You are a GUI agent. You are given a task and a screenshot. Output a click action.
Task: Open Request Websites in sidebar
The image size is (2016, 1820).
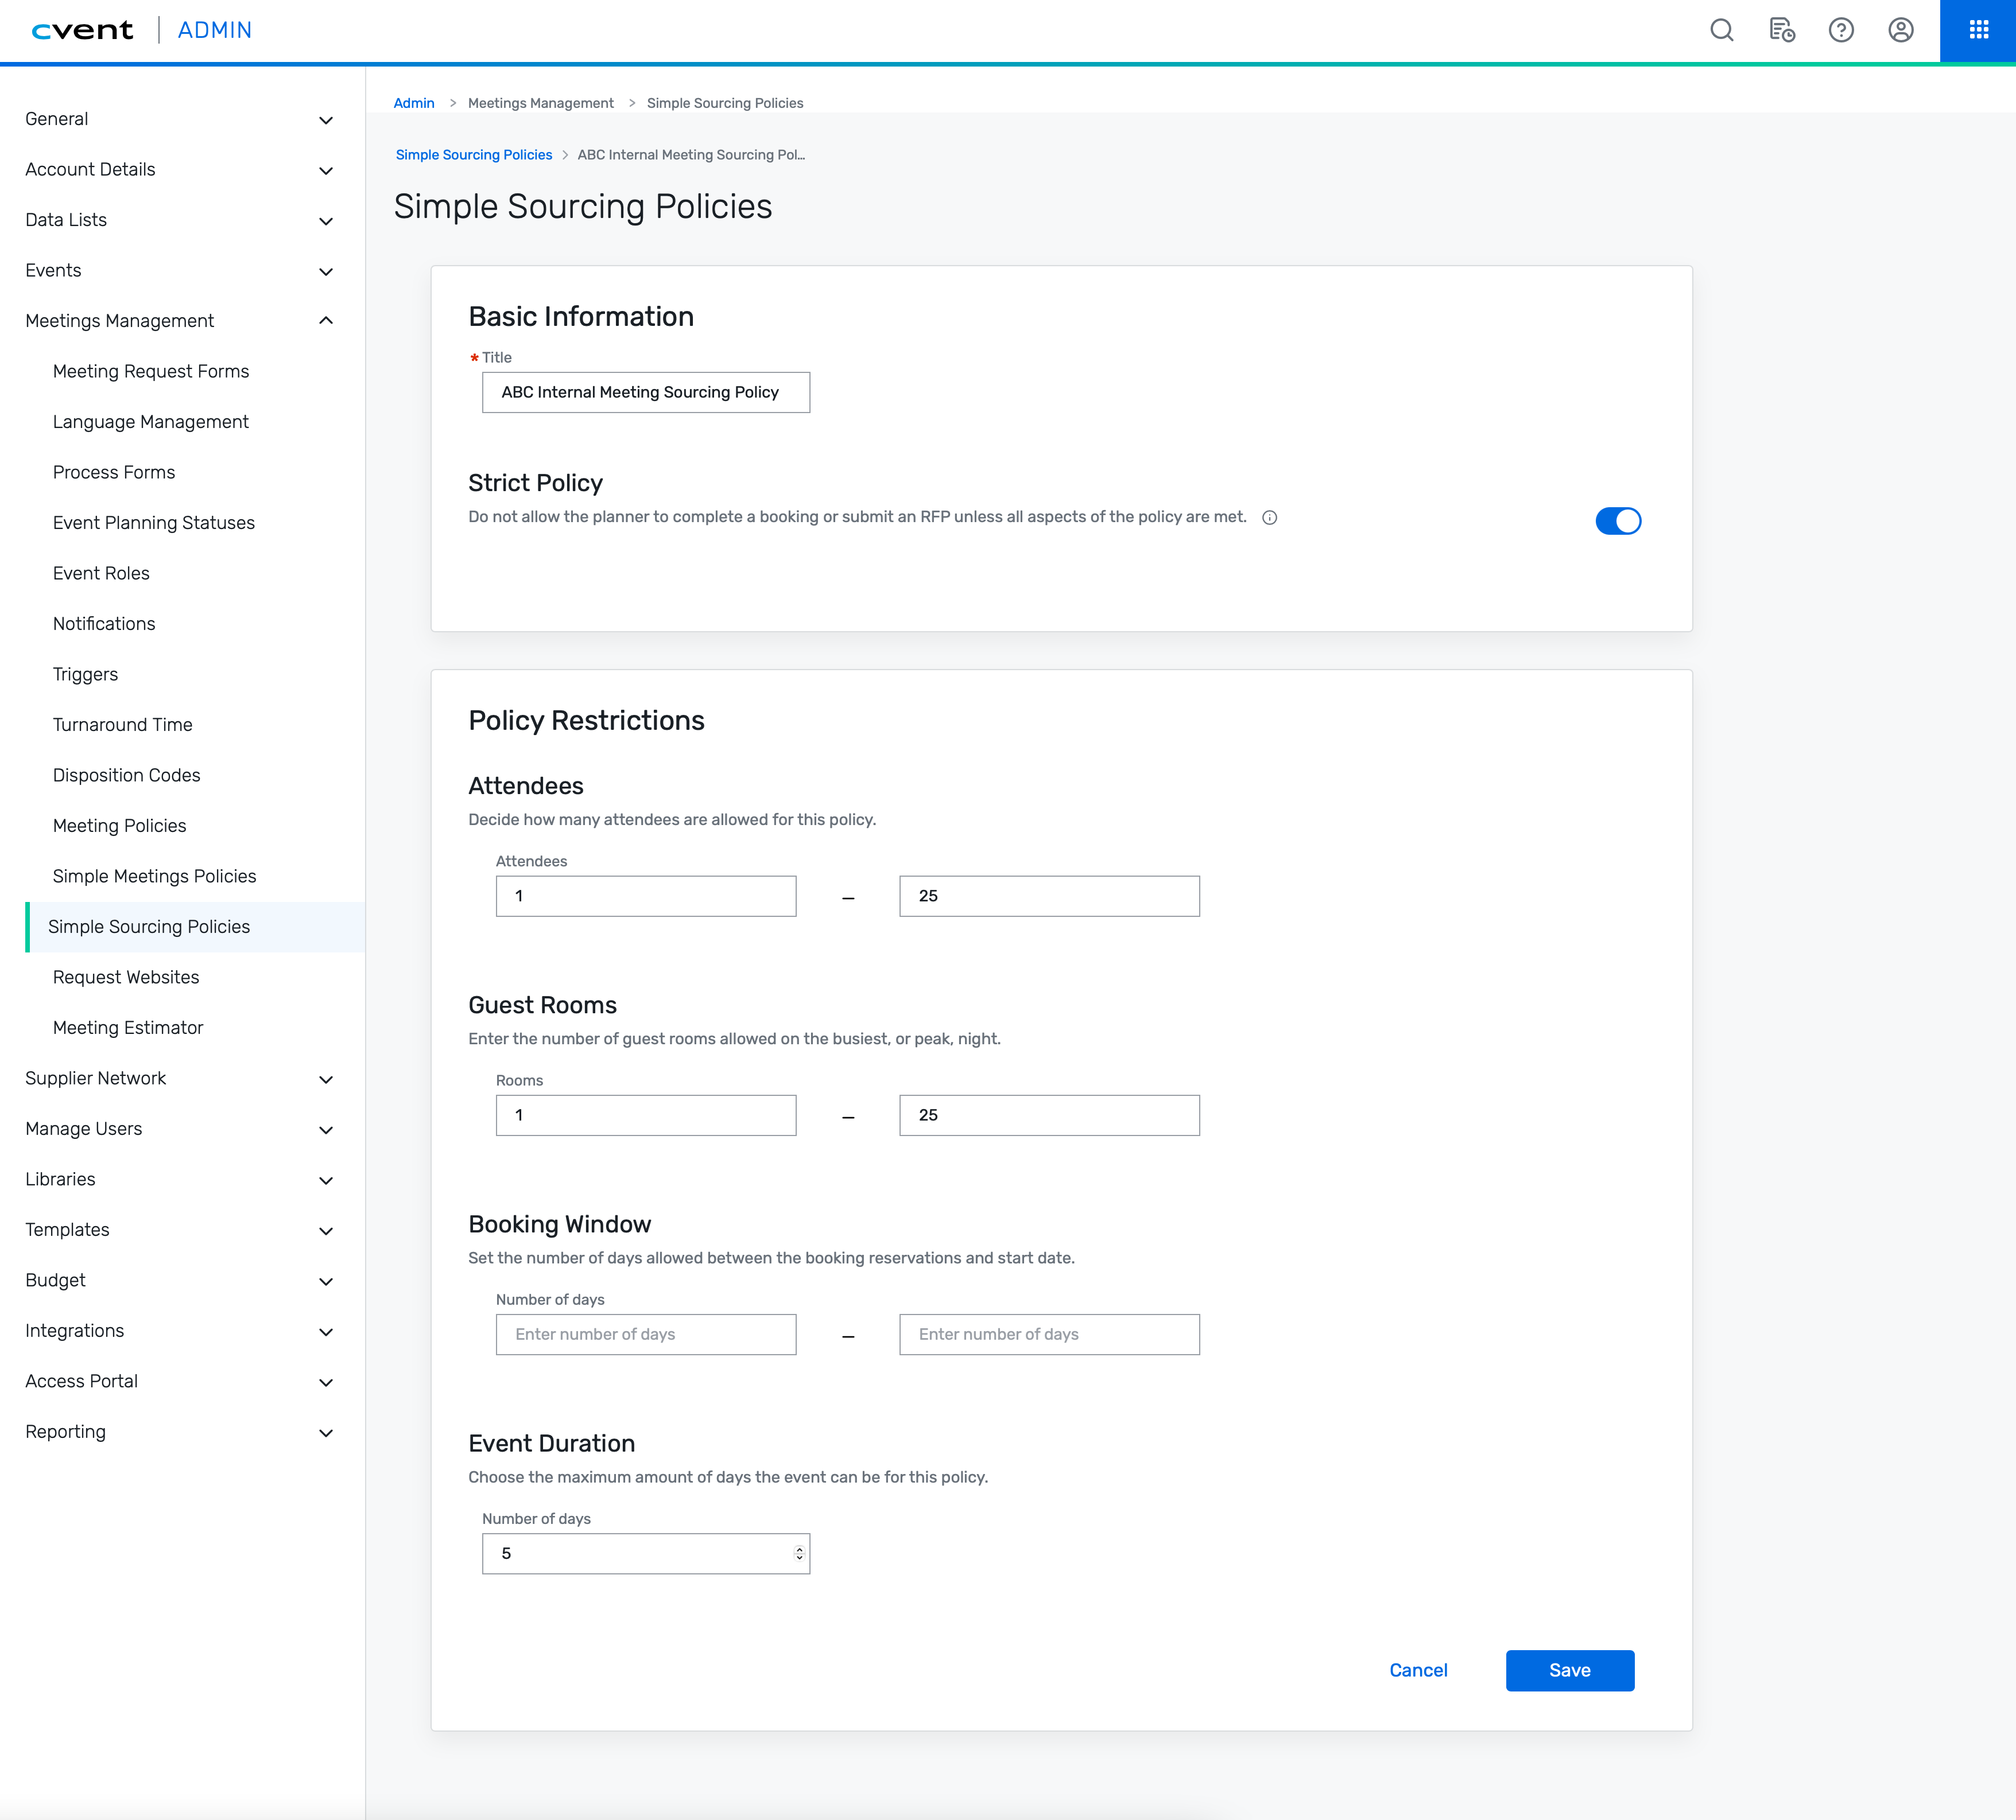tap(126, 977)
